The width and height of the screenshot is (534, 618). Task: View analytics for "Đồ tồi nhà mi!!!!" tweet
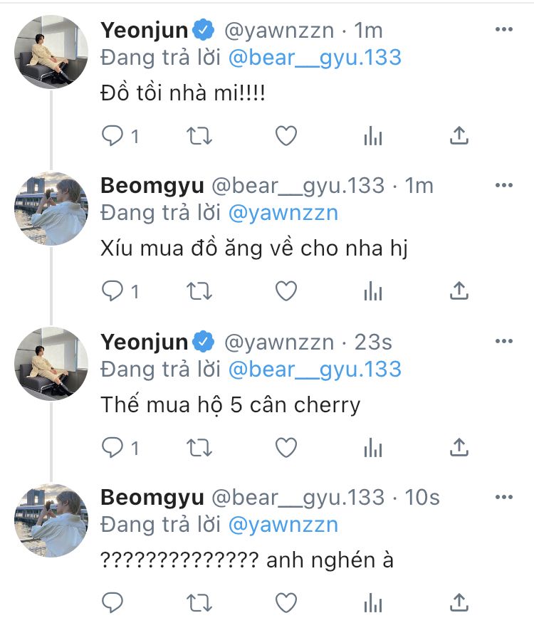pos(373,135)
